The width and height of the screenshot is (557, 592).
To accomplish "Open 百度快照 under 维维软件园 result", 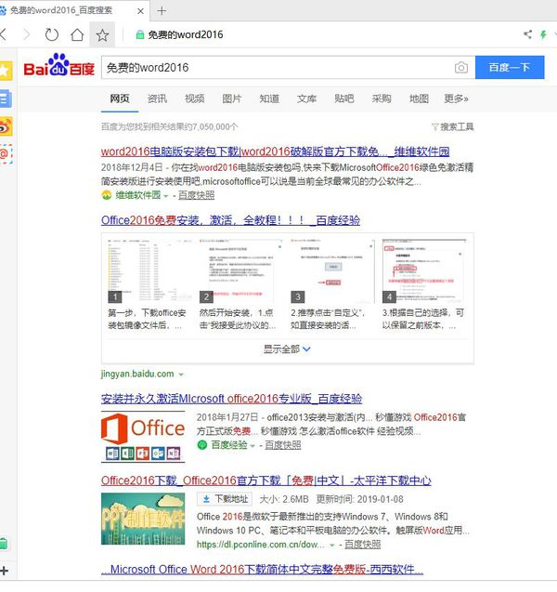I will tap(196, 195).
